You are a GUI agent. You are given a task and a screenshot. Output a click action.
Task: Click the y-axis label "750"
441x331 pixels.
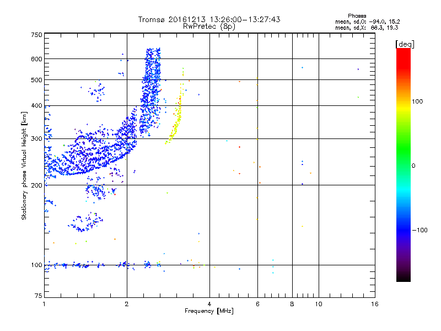pyautogui.click(x=36, y=35)
